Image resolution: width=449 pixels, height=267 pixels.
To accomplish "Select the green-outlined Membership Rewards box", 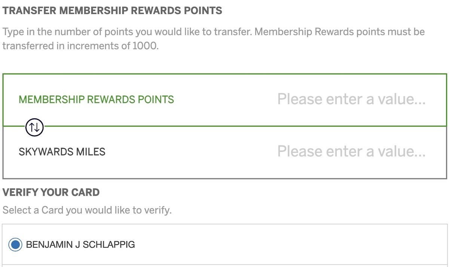I will pyautogui.click(x=224, y=100).
